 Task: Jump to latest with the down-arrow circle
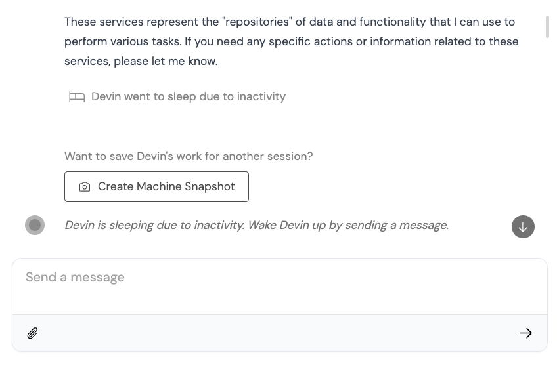(x=523, y=226)
